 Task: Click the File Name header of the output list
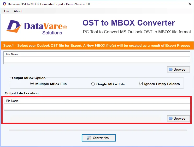click(97, 101)
